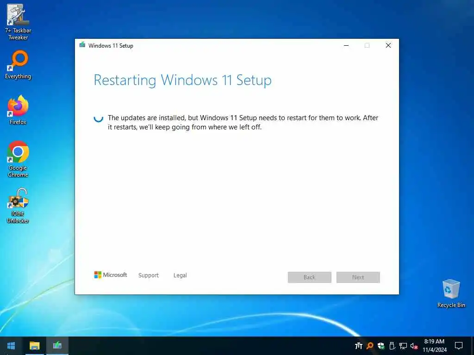
Task: Click the Safely Remove Hardware tray icon
Action: (x=392, y=346)
